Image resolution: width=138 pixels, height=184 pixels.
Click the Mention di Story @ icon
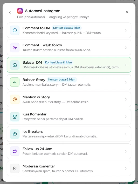click(x=15, y=99)
